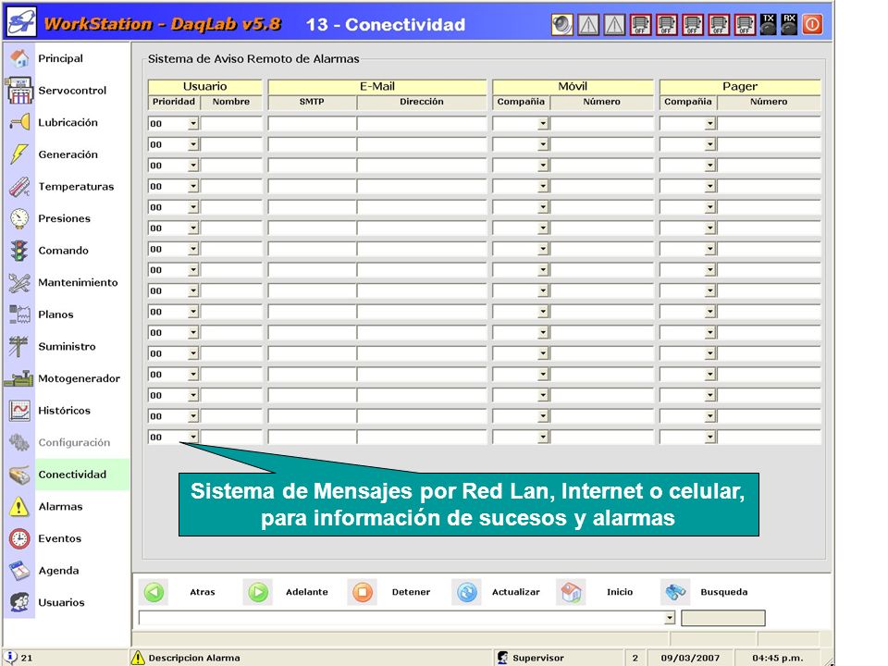
Task: Open the last row Prioridad dropdown
Action: click(x=193, y=438)
